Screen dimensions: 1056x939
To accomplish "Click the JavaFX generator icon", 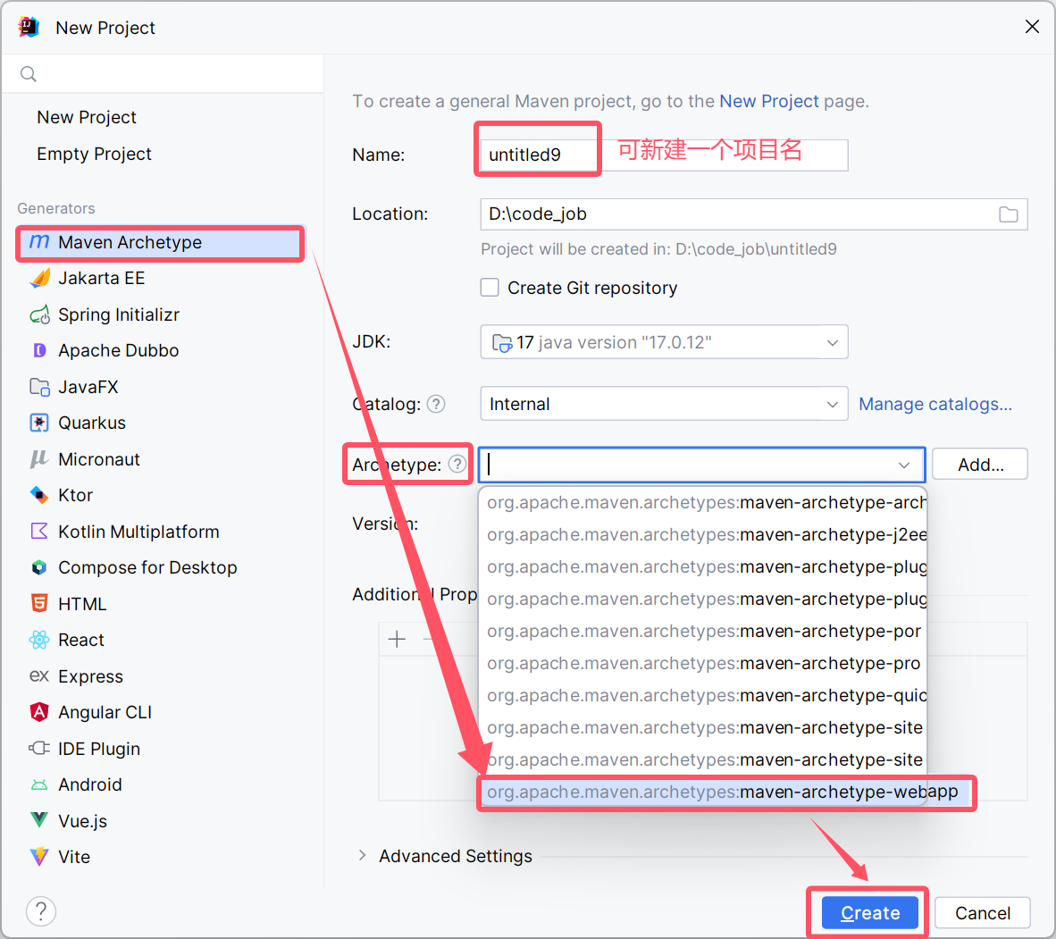I will 39,388.
